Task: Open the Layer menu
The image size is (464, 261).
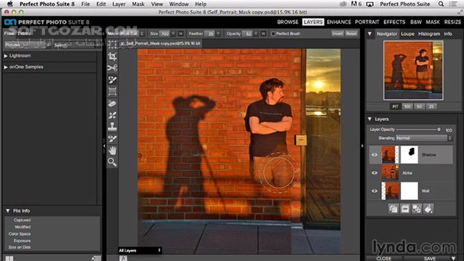Action: (x=119, y=4)
